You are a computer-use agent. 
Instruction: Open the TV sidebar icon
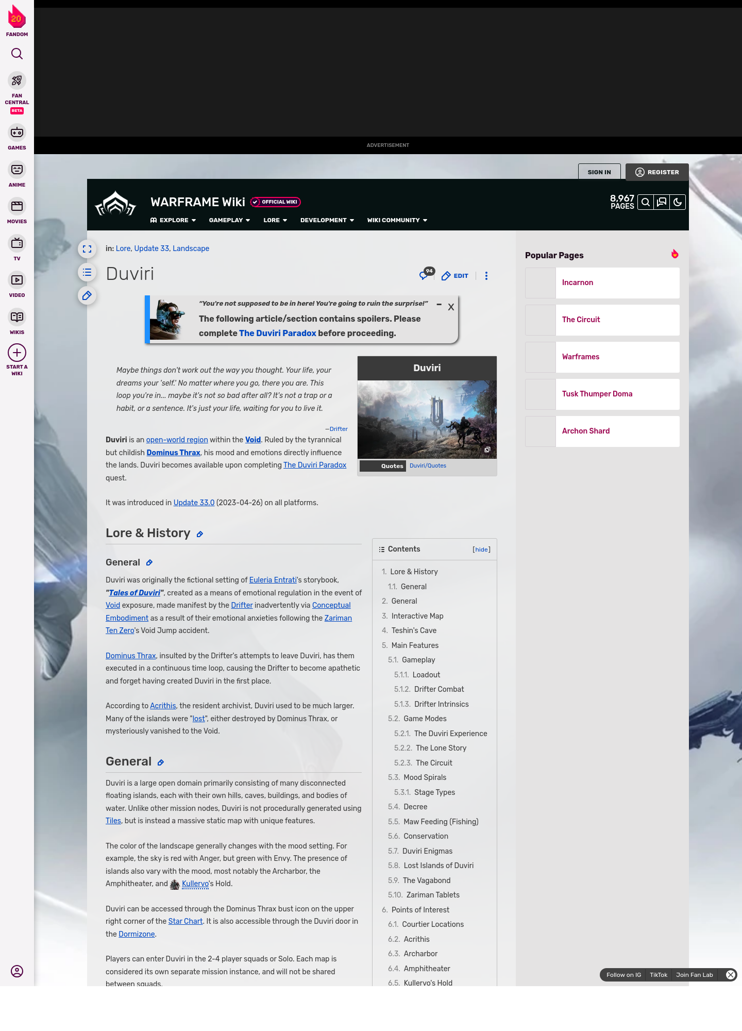17,243
